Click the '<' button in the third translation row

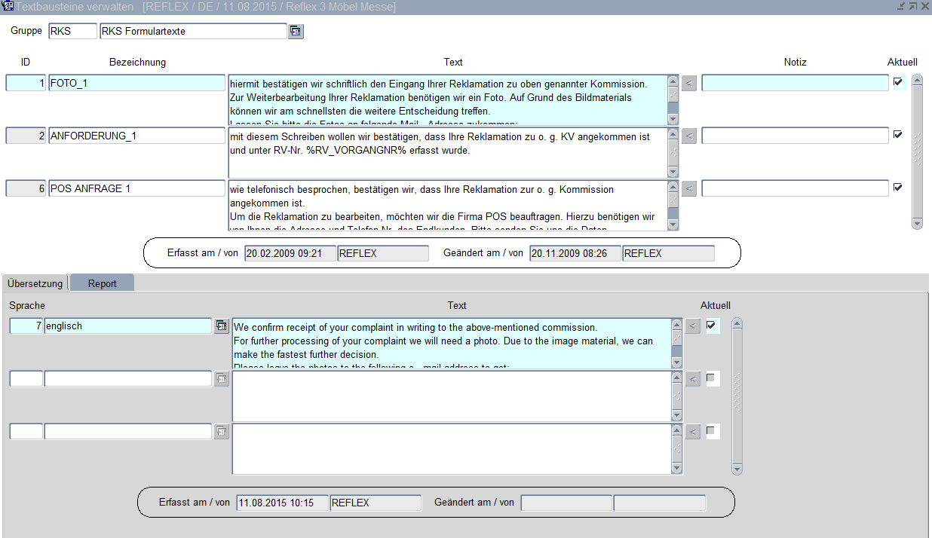tap(693, 431)
